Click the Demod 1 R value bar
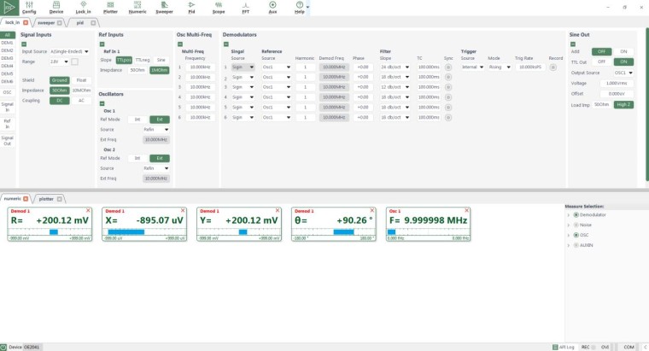Screen dimensions: 649x351 coord(53,231)
